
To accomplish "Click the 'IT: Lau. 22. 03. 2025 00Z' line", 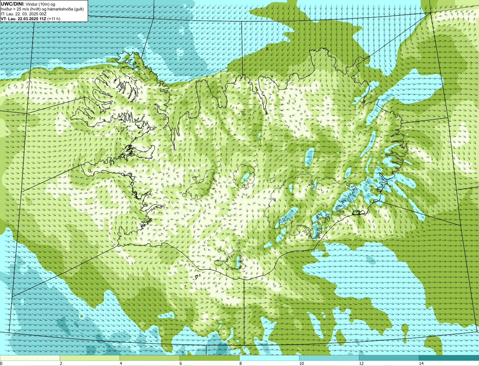I will click(24, 14).
